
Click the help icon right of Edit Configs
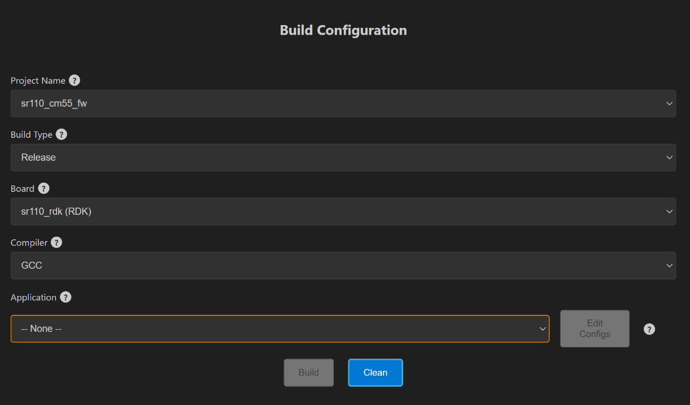(x=649, y=329)
